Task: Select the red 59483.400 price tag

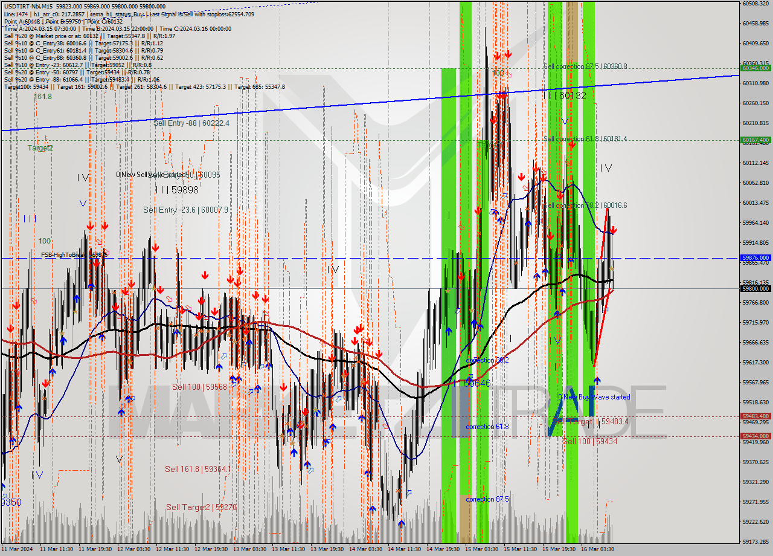Action: pos(755,416)
